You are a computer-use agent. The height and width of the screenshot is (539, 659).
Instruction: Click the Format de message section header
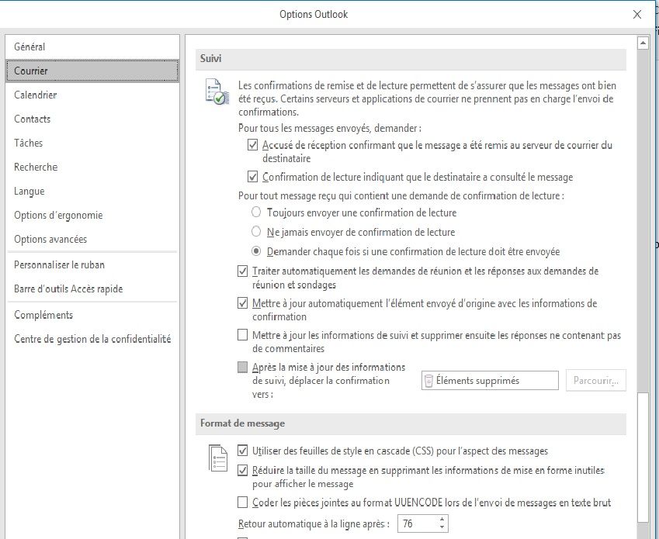tap(411, 423)
